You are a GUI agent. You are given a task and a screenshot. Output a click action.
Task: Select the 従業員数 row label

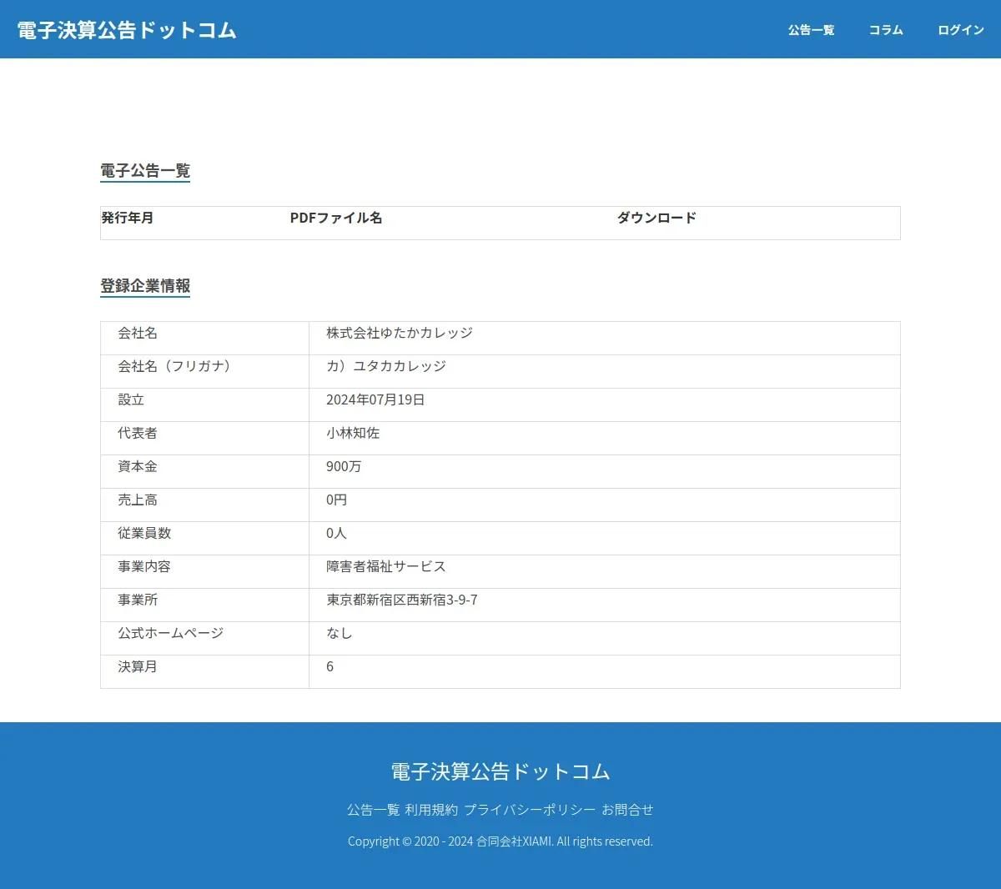pos(144,533)
